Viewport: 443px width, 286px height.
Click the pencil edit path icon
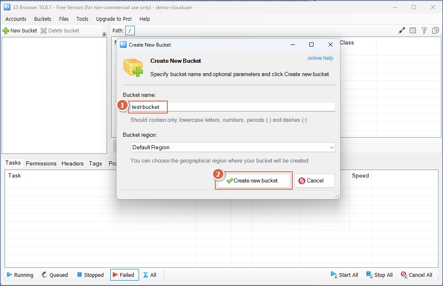tap(401, 30)
